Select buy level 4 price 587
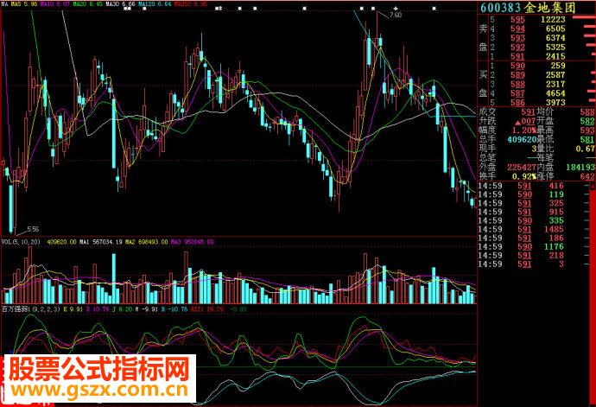This screenshot has width=596, height=407. coord(517,93)
